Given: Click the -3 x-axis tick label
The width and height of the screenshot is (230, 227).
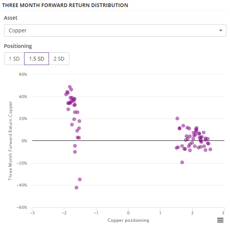Looking at the screenshot, I should 32,213.
